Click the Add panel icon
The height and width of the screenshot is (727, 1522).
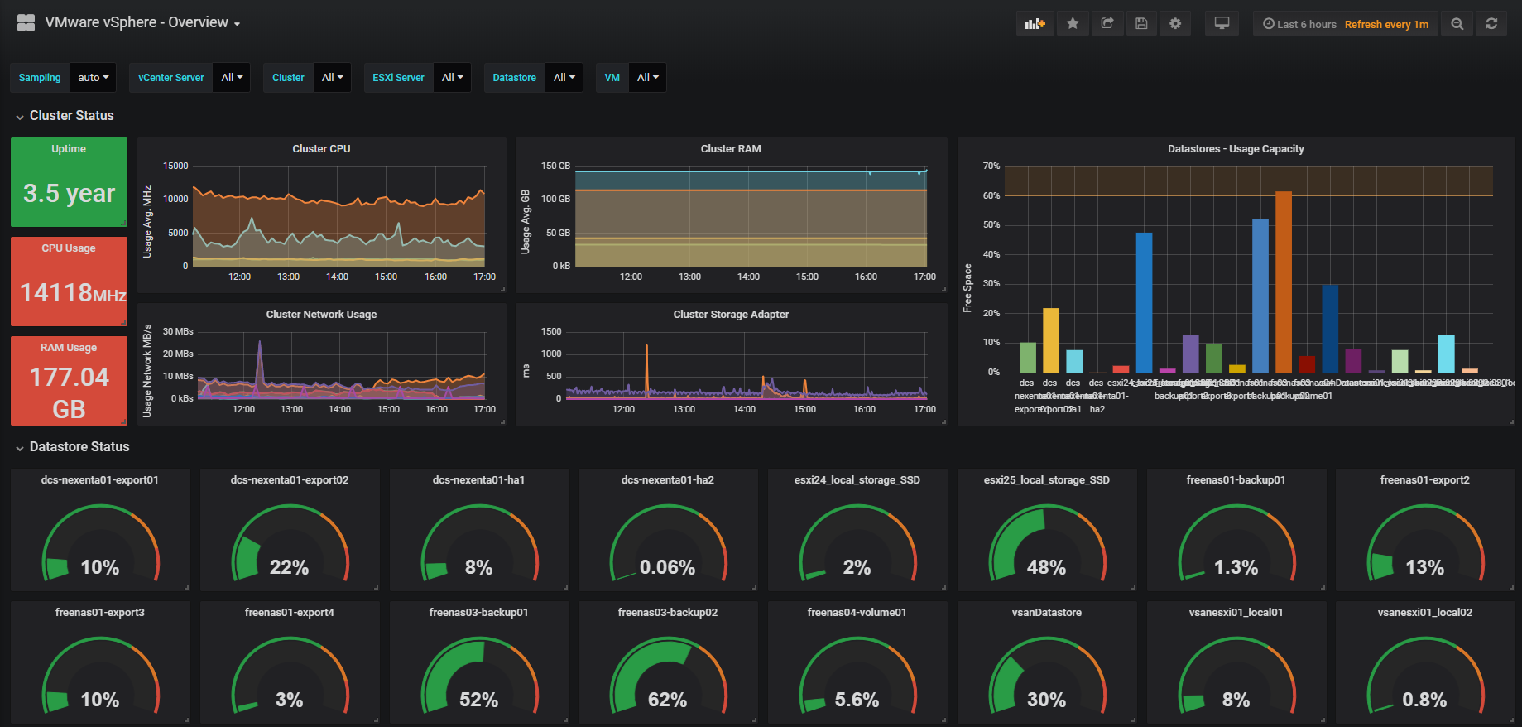pos(1035,24)
